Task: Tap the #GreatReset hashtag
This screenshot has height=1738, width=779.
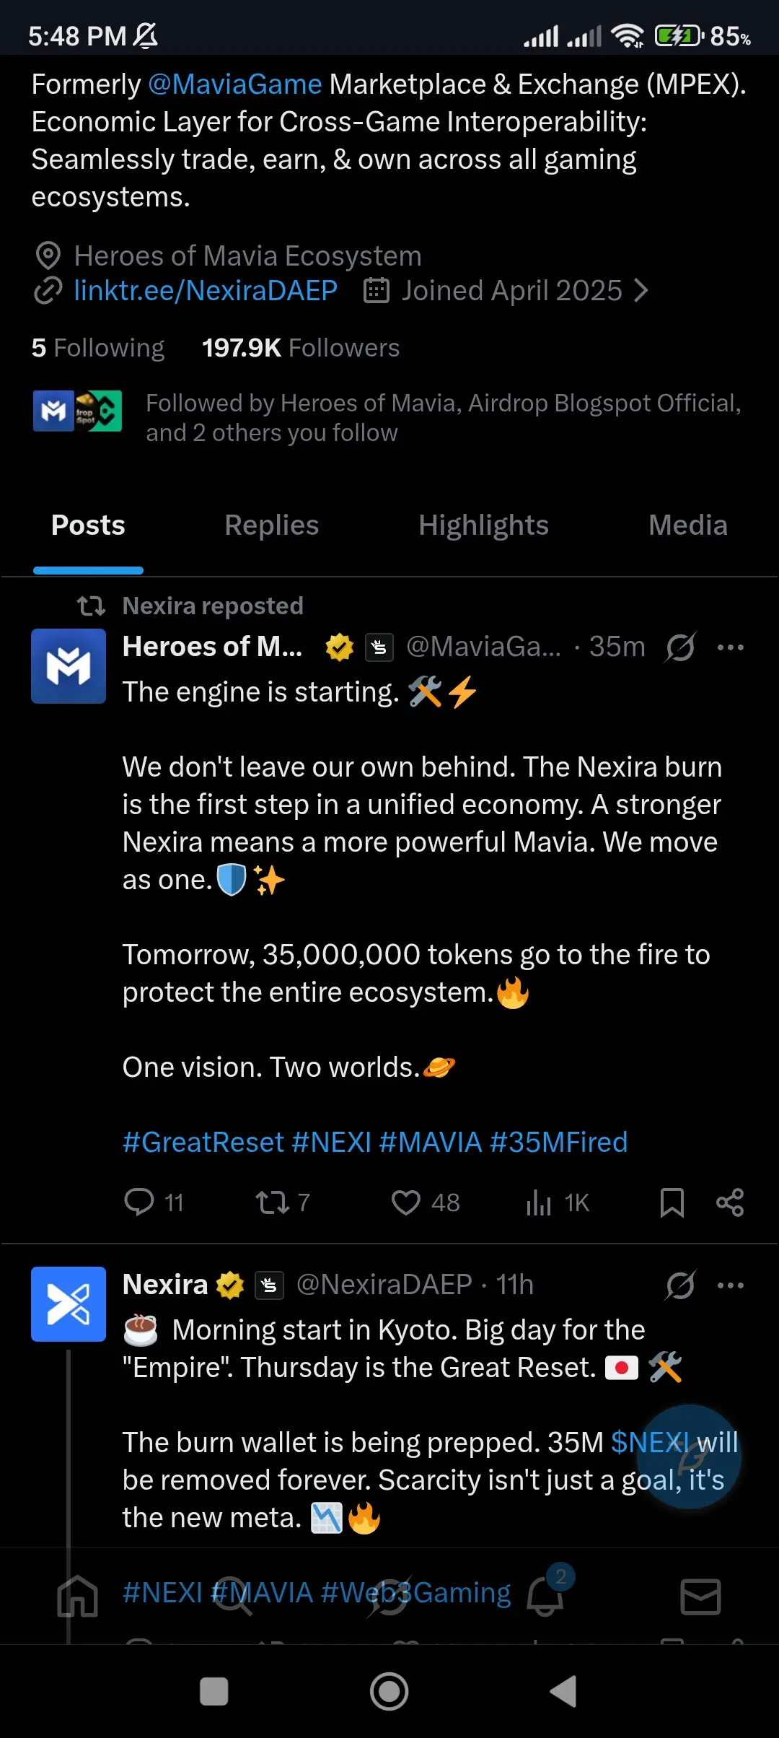Action: 203,1142
